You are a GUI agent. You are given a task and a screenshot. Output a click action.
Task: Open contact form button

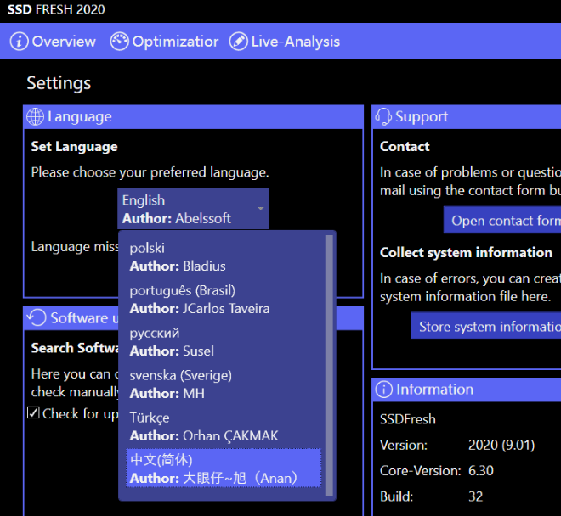coord(502,220)
